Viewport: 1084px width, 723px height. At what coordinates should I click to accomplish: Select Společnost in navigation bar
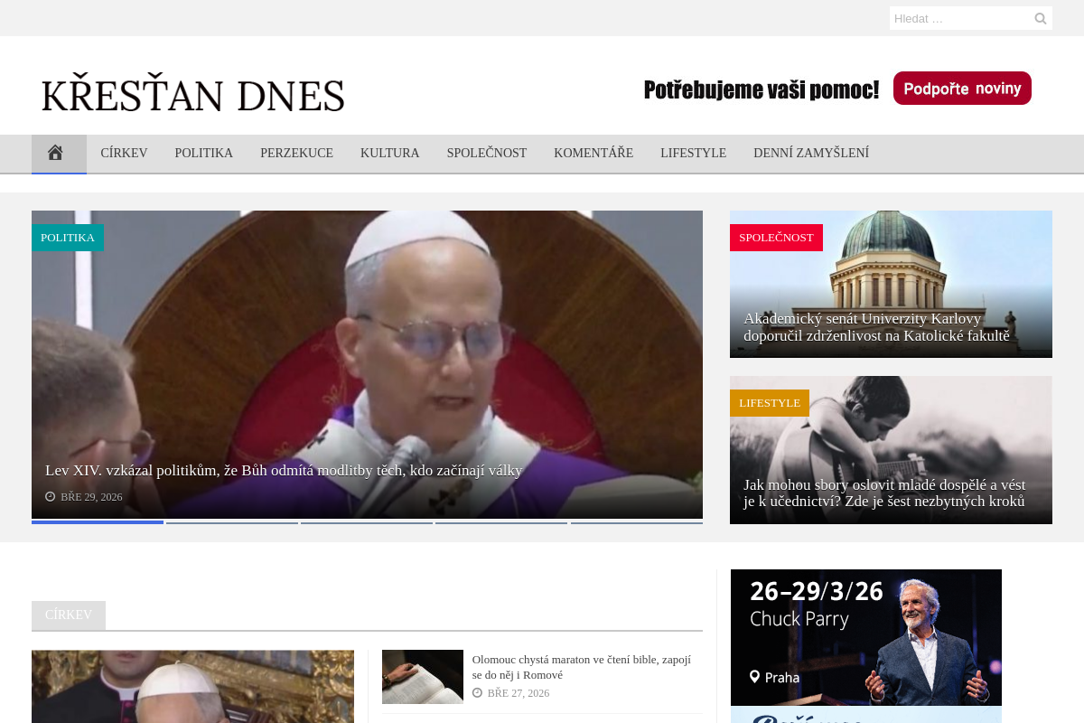[x=486, y=154]
